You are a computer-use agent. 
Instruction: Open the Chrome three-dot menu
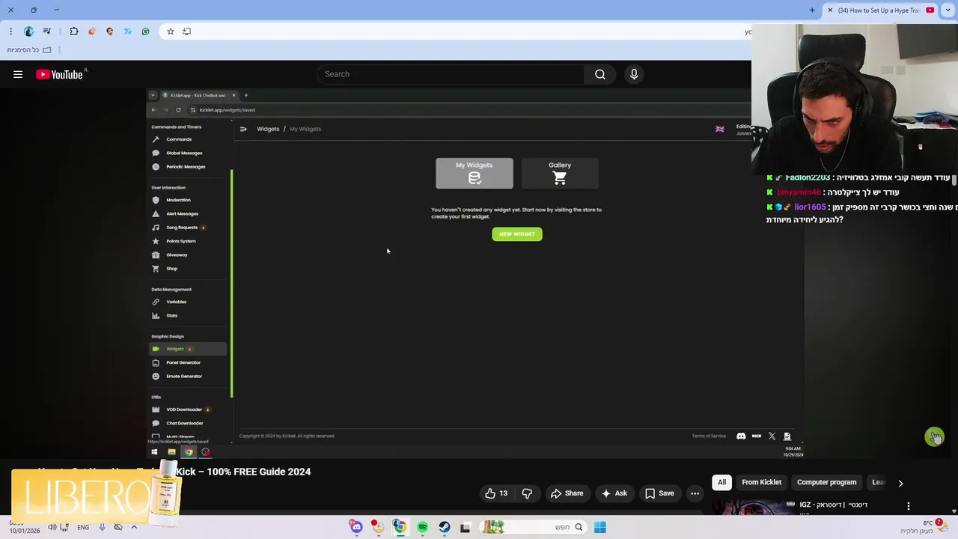point(10,31)
